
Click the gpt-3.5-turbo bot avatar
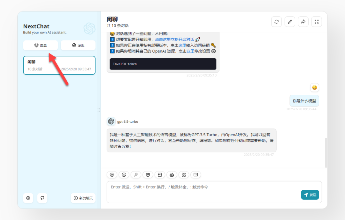point(111,121)
